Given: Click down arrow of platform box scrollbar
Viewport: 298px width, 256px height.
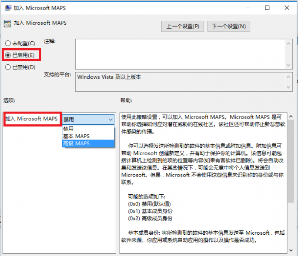Looking at the screenshot, I should [288, 87].
